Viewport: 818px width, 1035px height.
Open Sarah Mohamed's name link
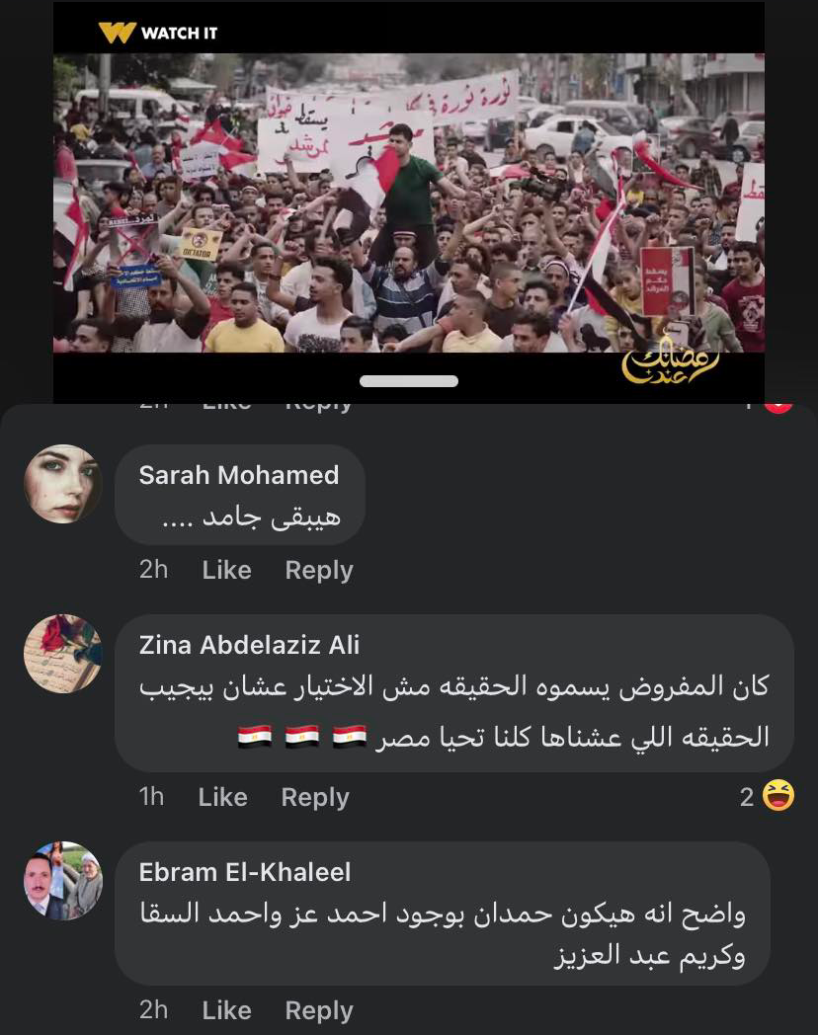click(x=239, y=475)
